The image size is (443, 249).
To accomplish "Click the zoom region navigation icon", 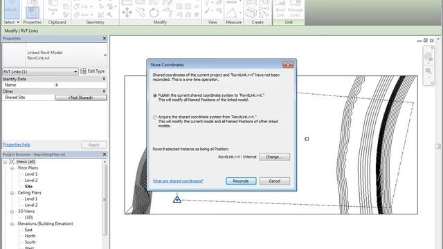I will tap(428, 71).
